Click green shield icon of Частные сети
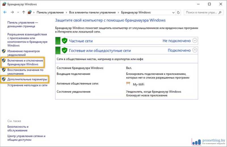The image size is (227, 147). click(64, 41)
